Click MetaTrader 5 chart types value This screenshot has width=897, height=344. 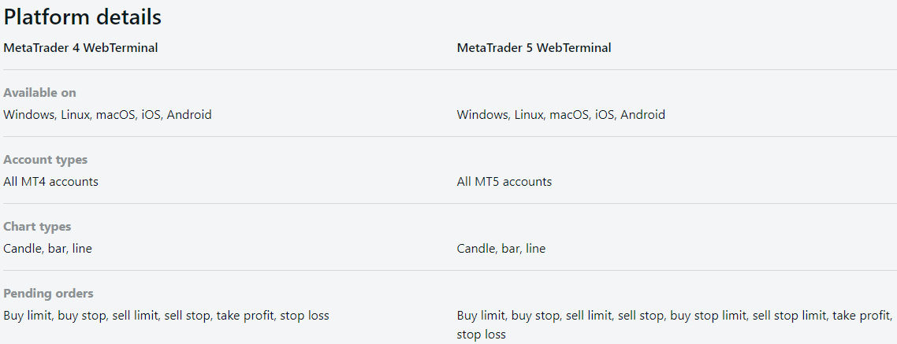[501, 248]
